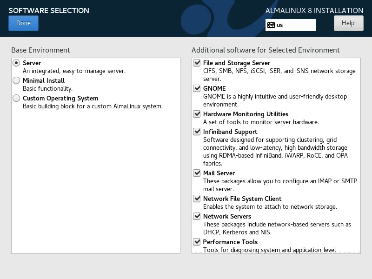Click the 'Mail Server' label
372x279 pixels.
pos(219,173)
